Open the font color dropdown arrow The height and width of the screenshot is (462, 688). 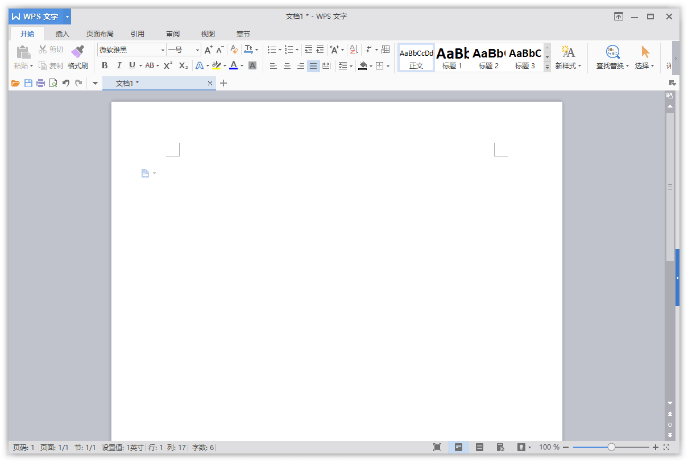tap(243, 65)
